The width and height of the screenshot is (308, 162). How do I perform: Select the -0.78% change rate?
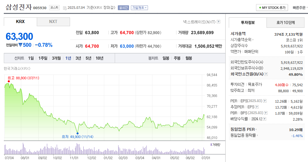tap(44, 45)
